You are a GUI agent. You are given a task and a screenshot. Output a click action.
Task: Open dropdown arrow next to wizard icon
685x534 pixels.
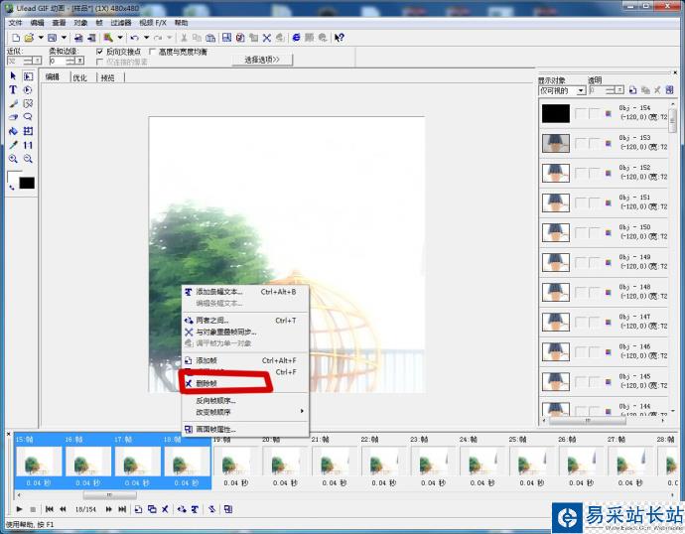tap(120, 38)
